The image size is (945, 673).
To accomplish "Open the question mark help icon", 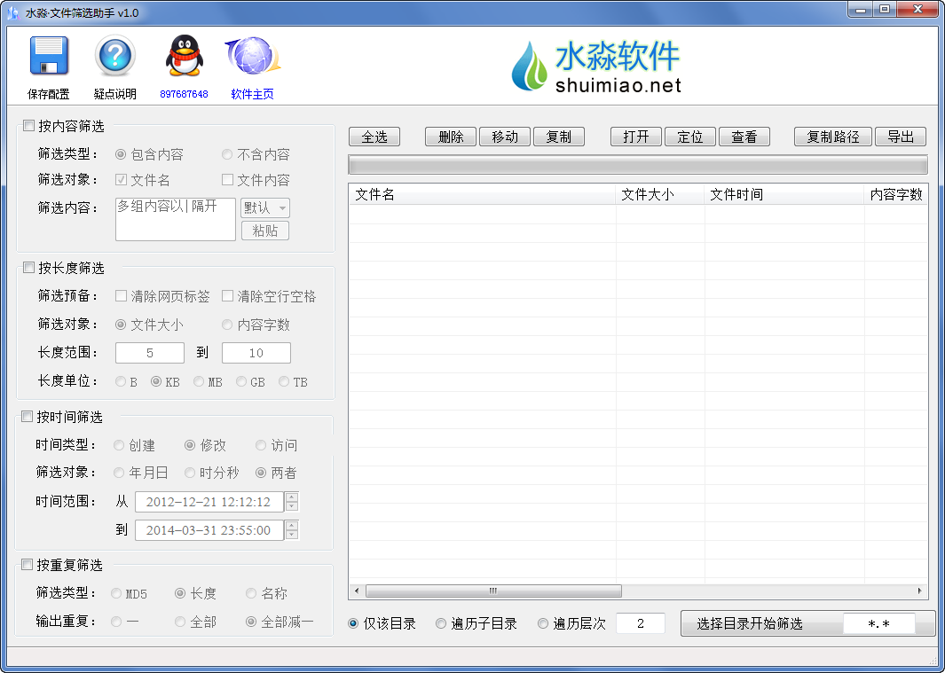I will click(114, 56).
